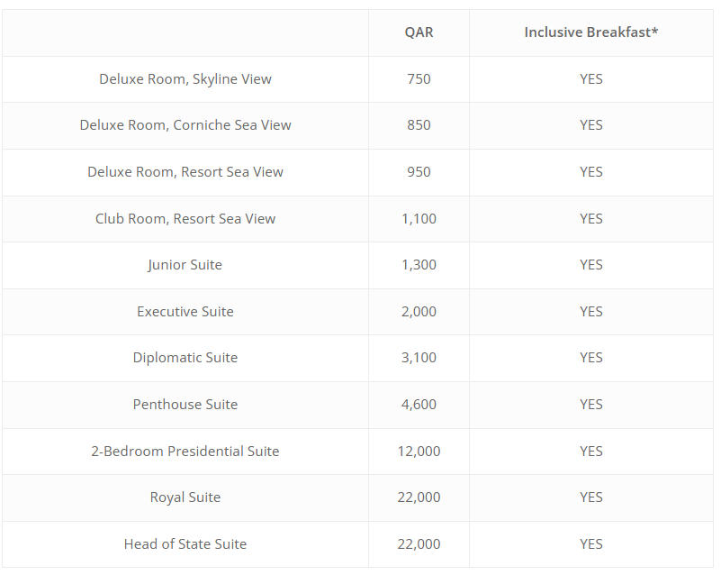Click the 750 price cell
Screen dimensions: 721x575
point(419,79)
